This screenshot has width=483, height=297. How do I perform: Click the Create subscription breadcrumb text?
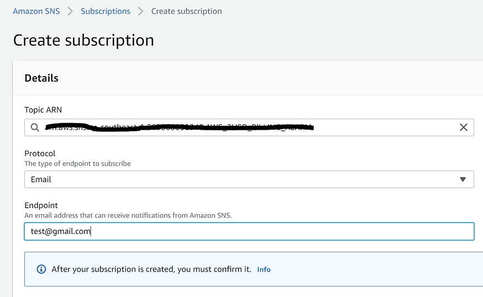(x=187, y=12)
